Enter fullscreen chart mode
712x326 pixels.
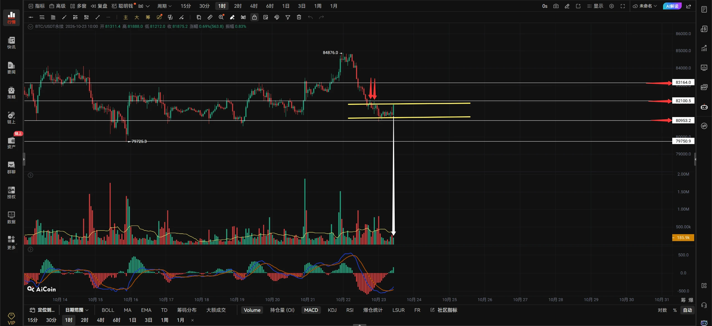pos(623,6)
